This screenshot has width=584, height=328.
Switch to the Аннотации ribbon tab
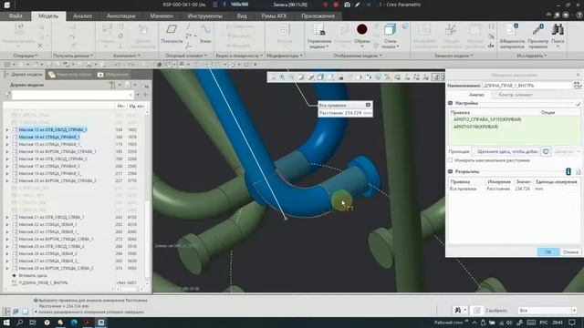pyautogui.click(x=121, y=16)
